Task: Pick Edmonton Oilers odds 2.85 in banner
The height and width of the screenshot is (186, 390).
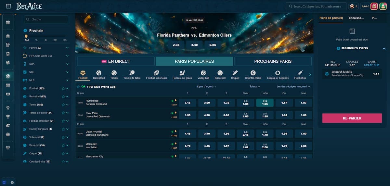Action: pos(213,45)
